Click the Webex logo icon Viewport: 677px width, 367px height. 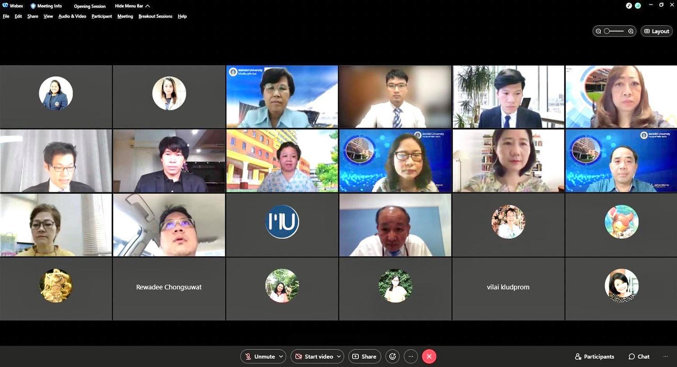5,6
